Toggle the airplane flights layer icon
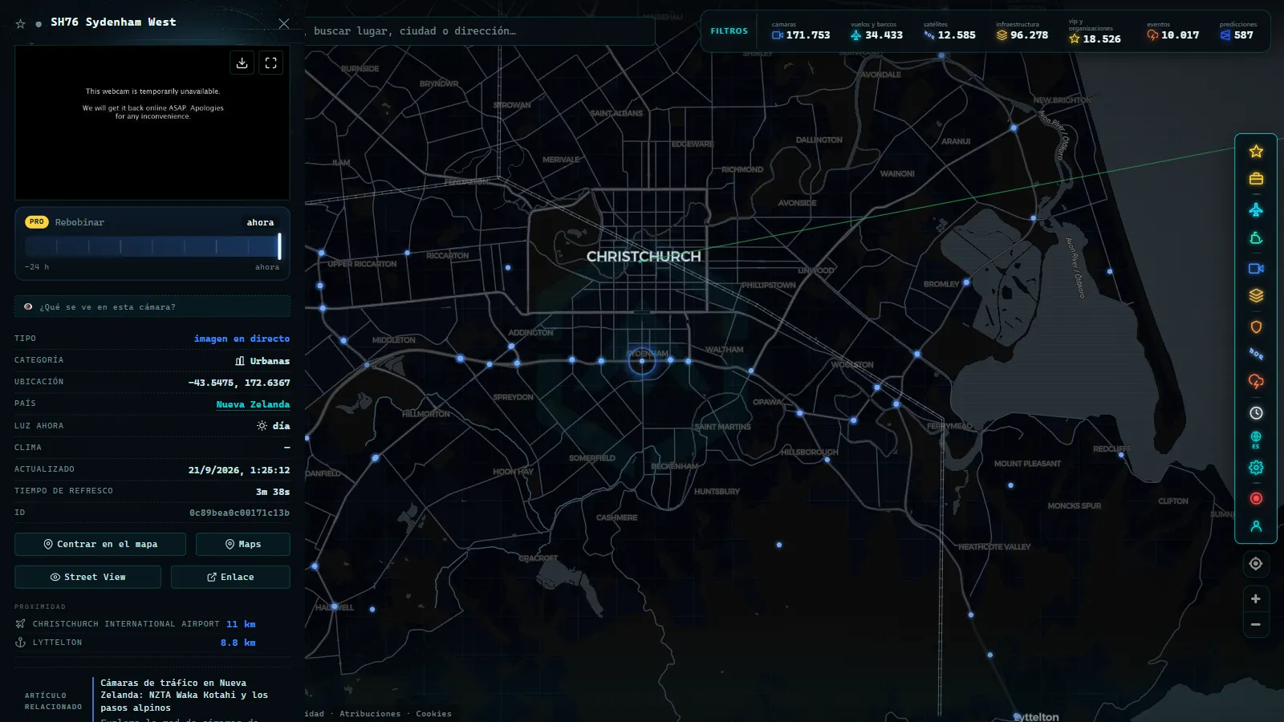The width and height of the screenshot is (1284, 722). click(x=1256, y=209)
